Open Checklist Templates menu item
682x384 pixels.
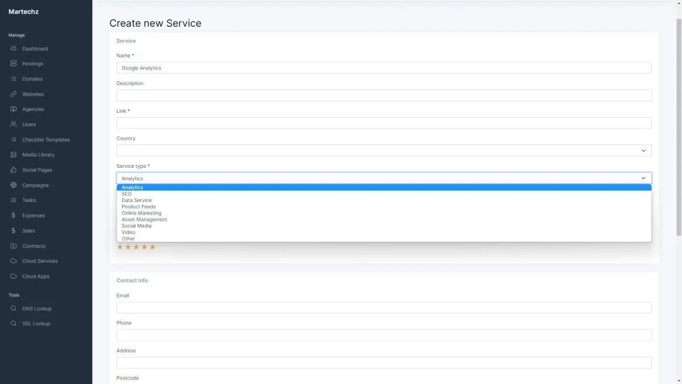pos(46,140)
